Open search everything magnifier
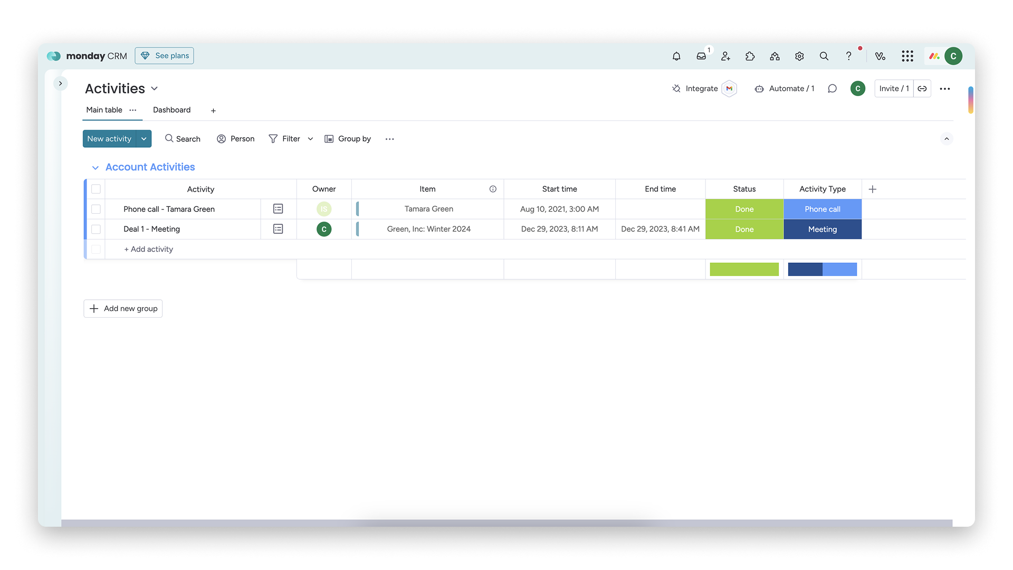 click(x=824, y=56)
